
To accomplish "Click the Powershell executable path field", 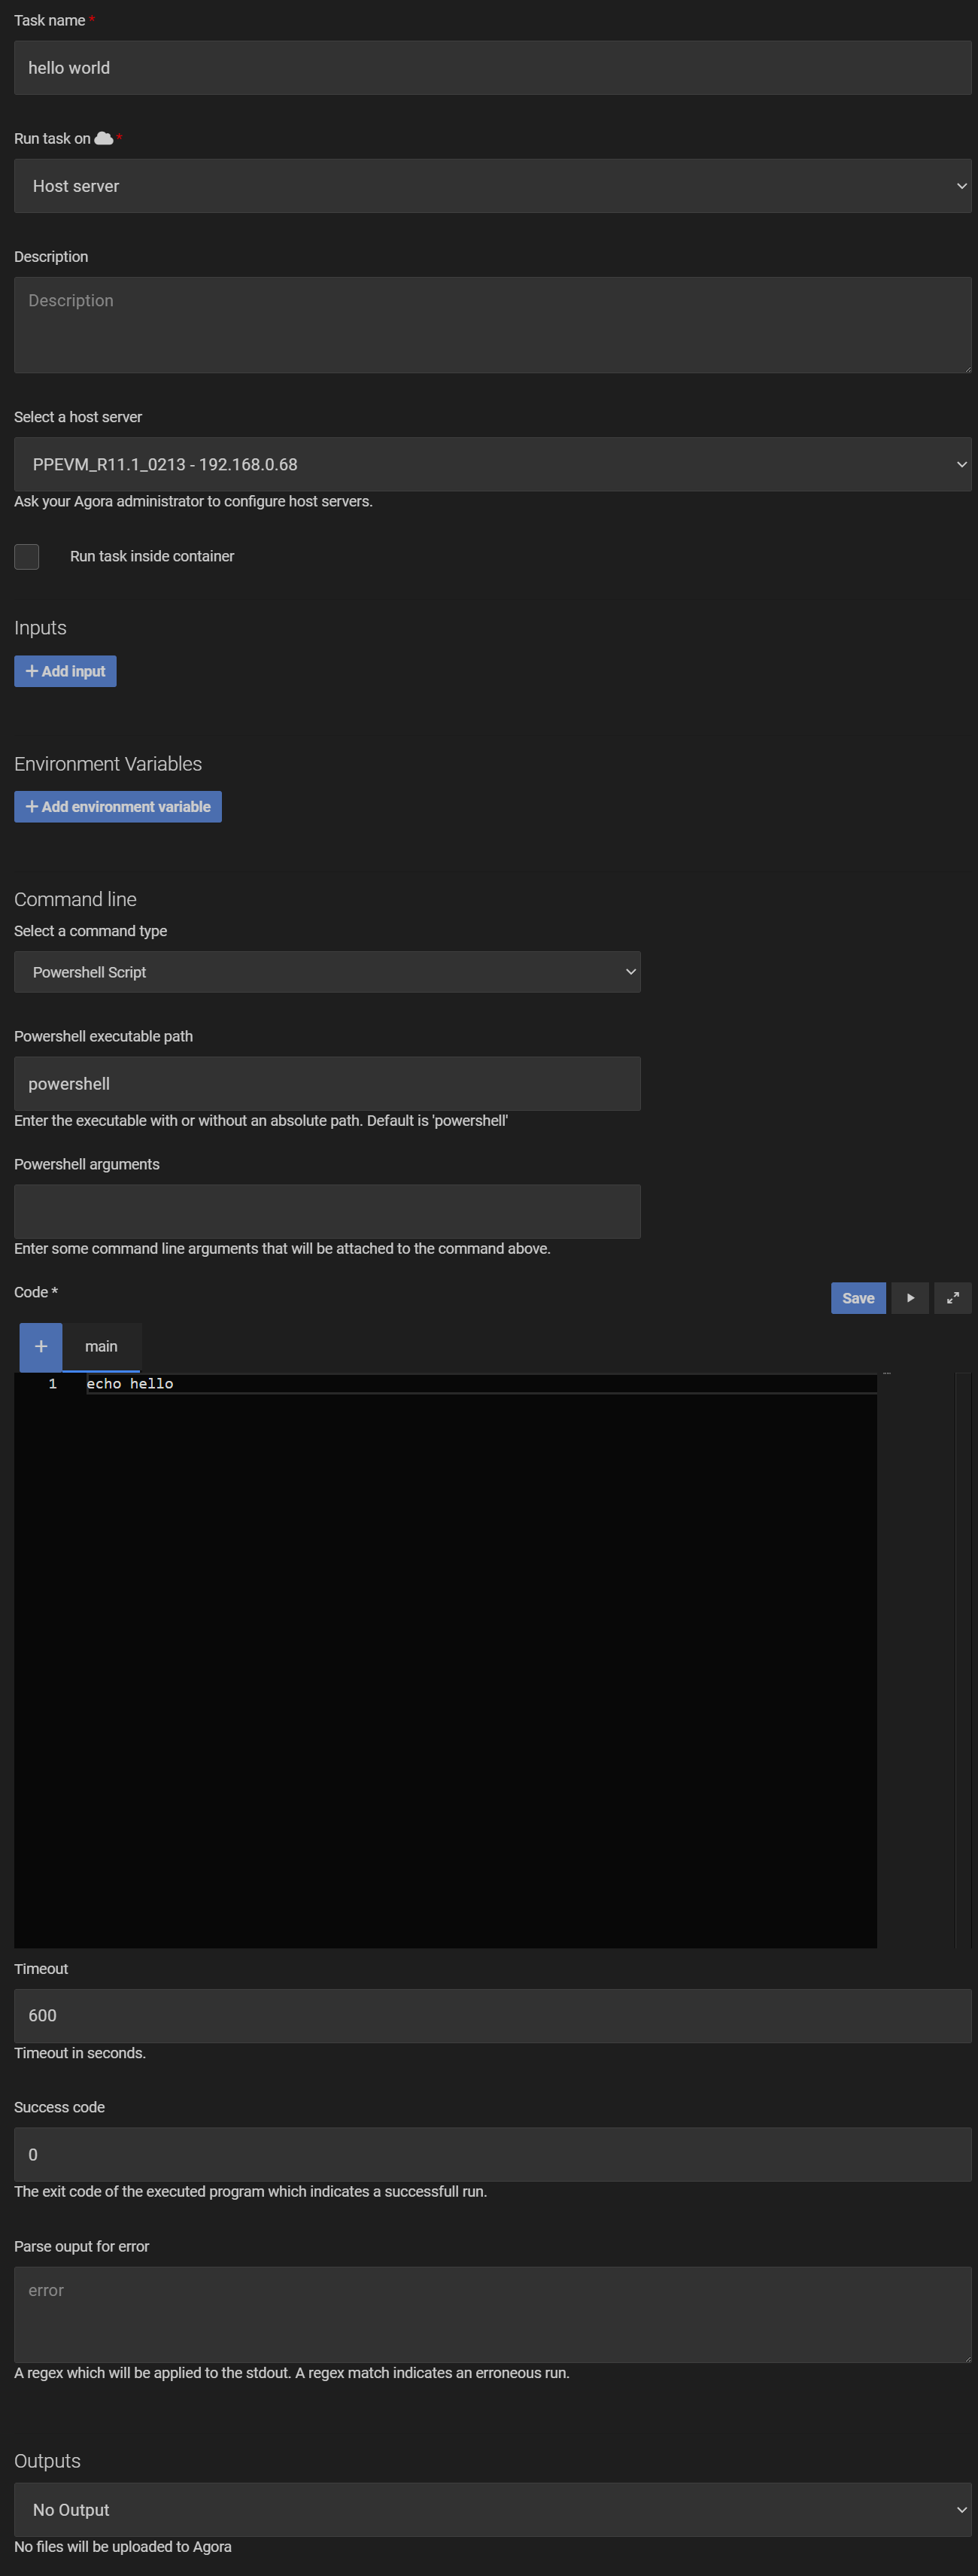I will click(x=327, y=1084).
